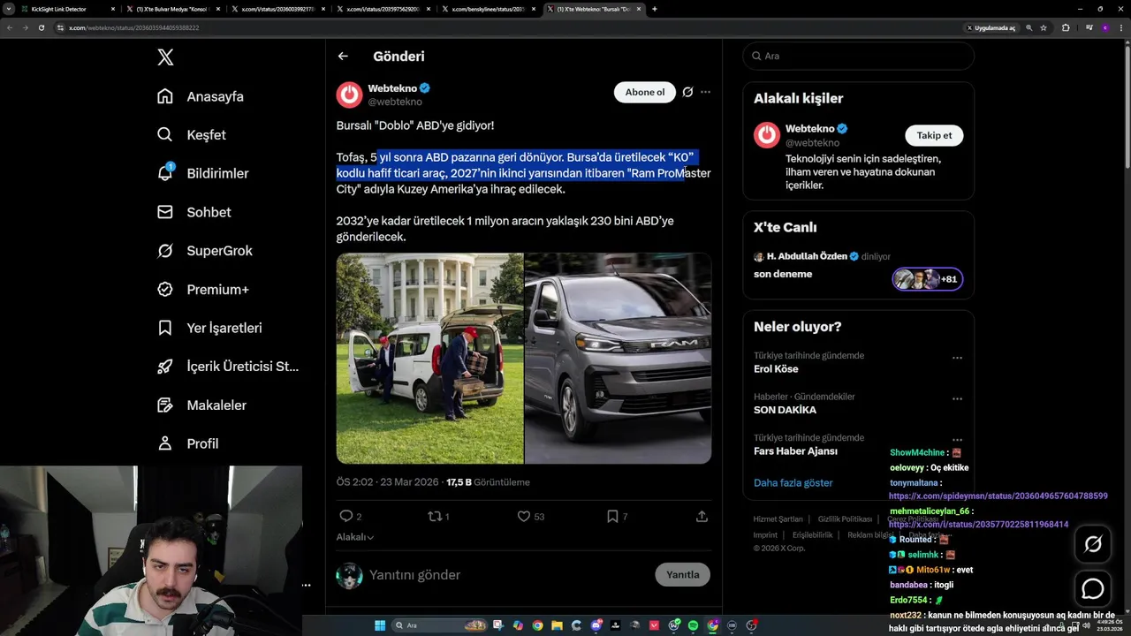Share the post with the share icon
Image resolution: width=1131 pixels, height=636 pixels.
coord(702,516)
